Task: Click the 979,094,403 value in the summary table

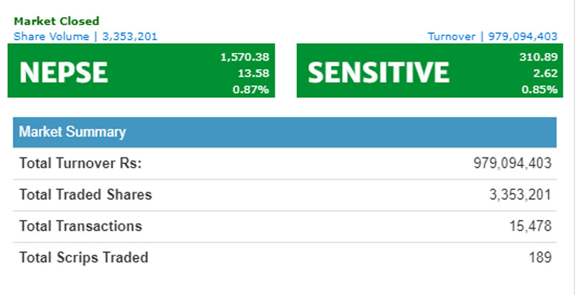Action: 512,163
